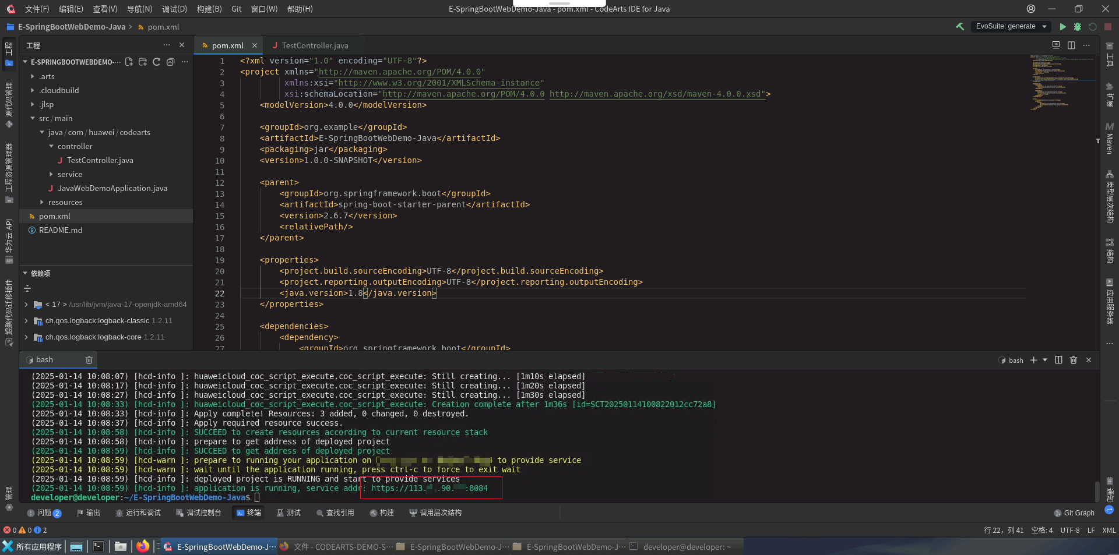Image resolution: width=1119 pixels, height=555 pixels.
Task: Click the preview icon in the editor toolbar
Action: [1056, 45]
